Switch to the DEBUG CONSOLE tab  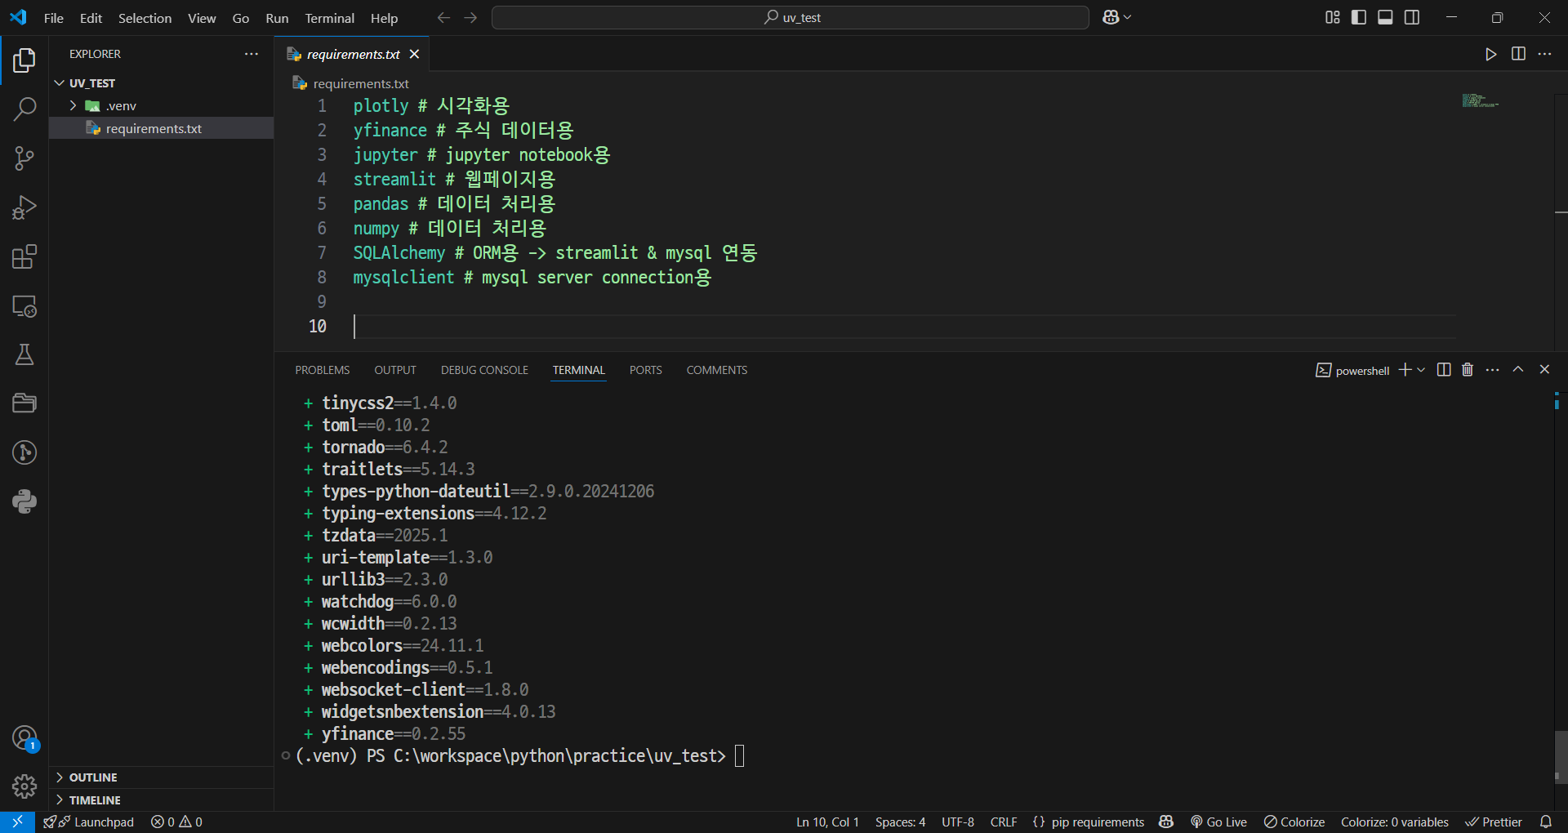484,370
